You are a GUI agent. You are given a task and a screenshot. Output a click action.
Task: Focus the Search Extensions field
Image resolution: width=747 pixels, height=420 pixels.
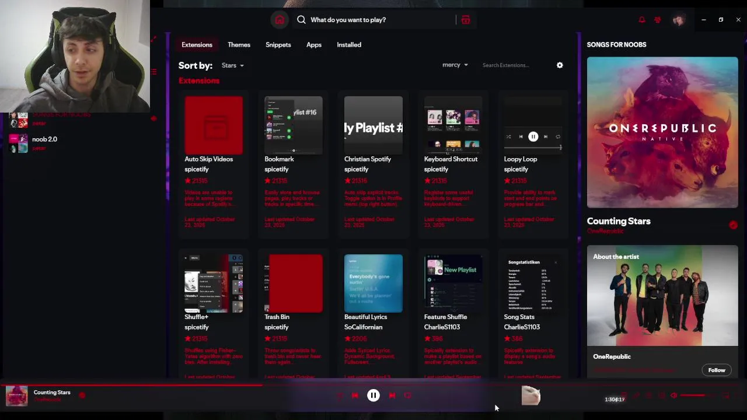coord(512,65)
